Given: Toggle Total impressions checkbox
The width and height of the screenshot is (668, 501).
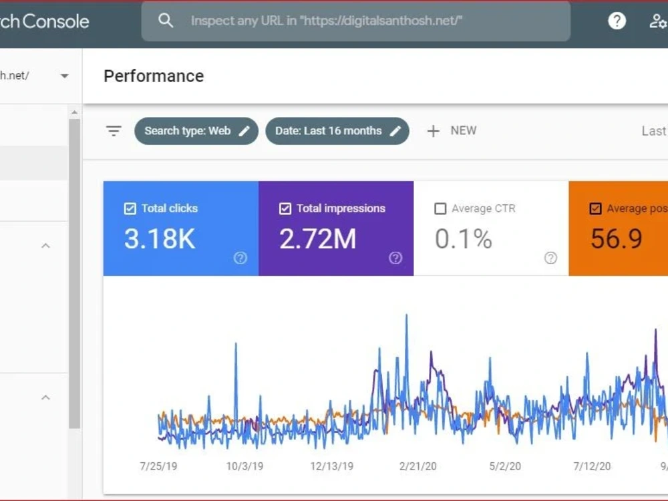Looking at the screenshot, I should tap(285, 208).
